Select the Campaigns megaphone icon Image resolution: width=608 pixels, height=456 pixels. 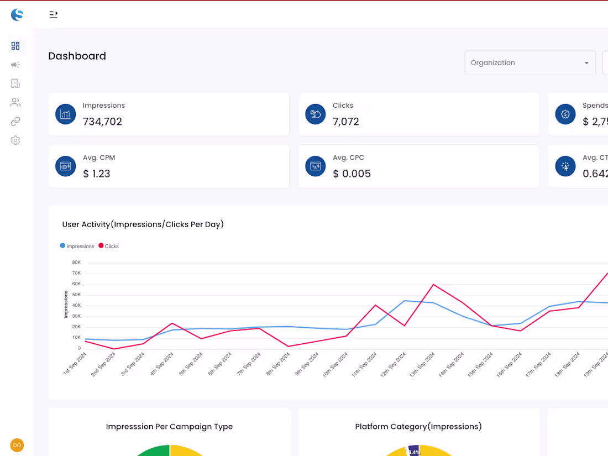[15, 65]
